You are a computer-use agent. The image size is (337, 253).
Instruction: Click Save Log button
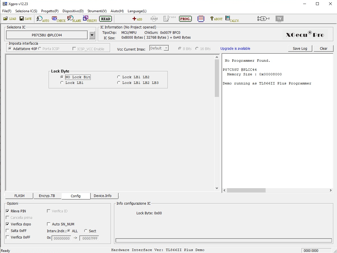pos(300,49)
